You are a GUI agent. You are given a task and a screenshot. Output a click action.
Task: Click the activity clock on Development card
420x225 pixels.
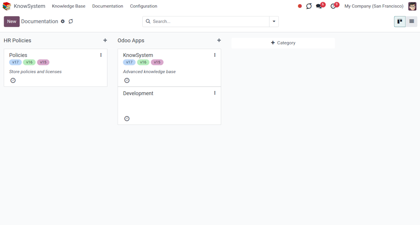(127, 118)
